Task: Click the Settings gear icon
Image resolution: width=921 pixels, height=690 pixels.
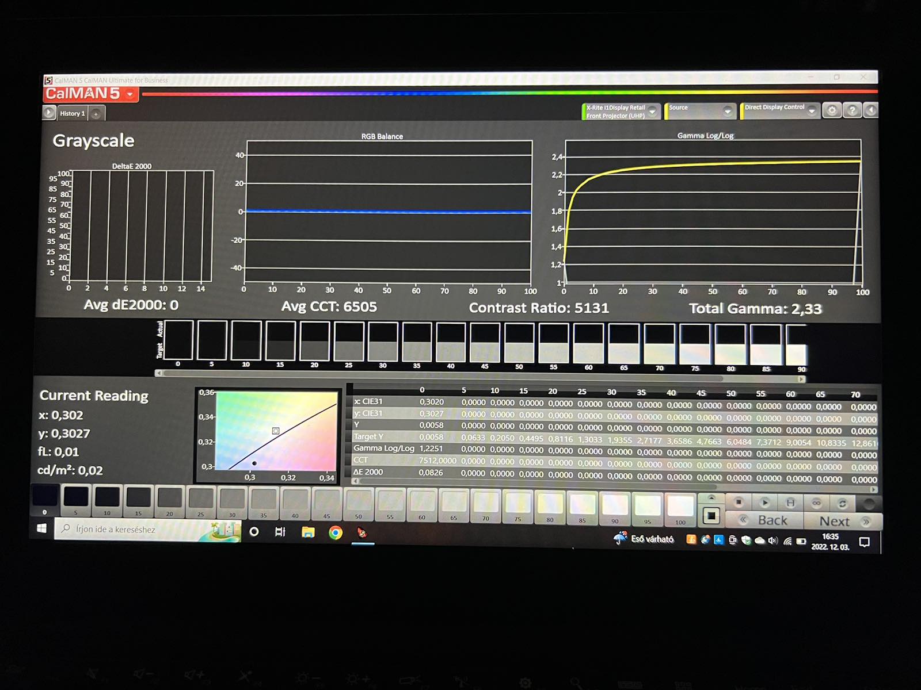Action: [x=832, y=110]
